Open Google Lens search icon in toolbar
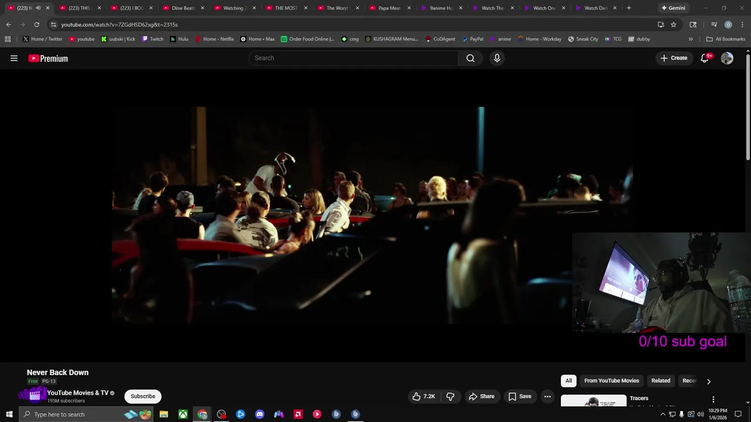 click(693, 25)
